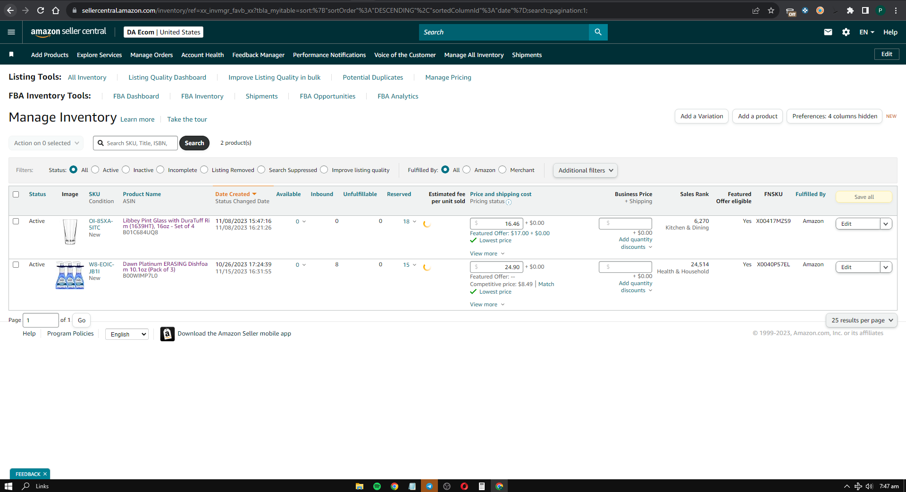906x492 pixels.
Task: Select the Libbey Pint Glass row checkbox
Action: point(16,221)
